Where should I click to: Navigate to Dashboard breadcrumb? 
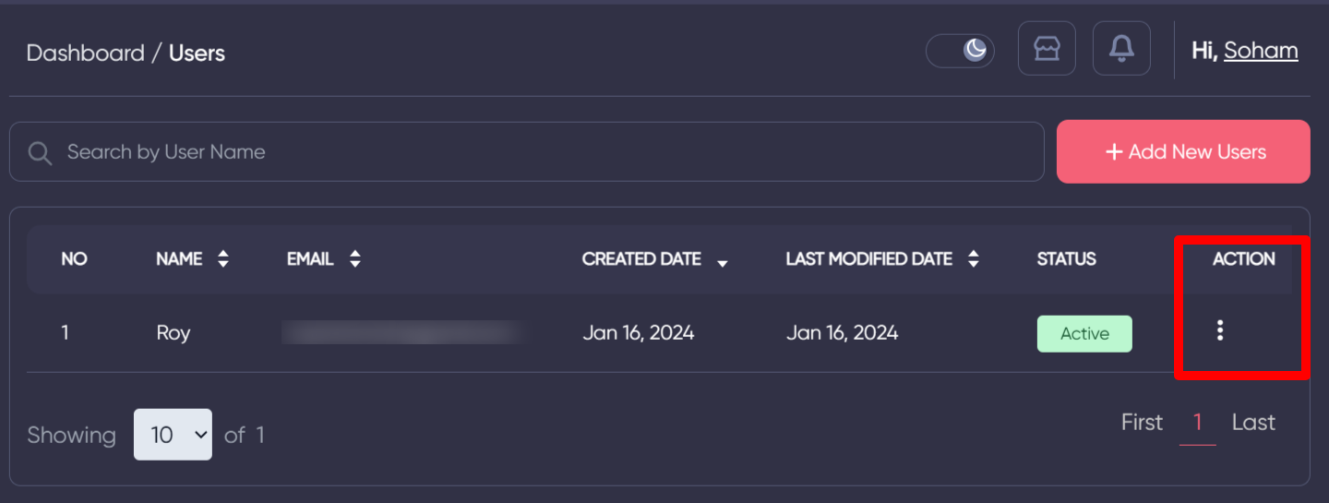click(x=85, y=54)
